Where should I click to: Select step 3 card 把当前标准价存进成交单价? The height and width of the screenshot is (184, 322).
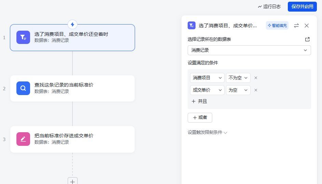click(x=72, y=139)
